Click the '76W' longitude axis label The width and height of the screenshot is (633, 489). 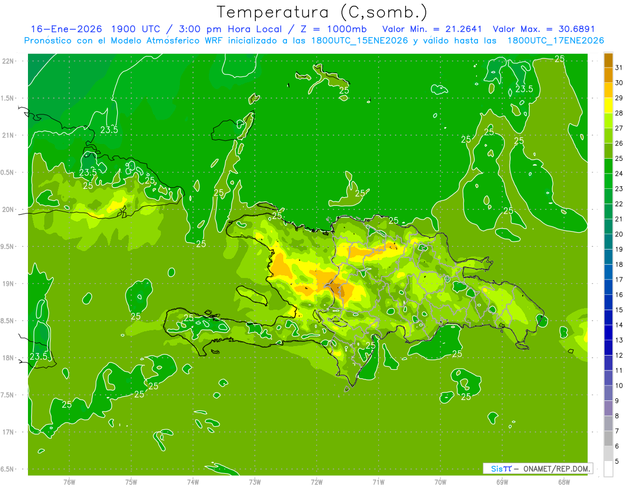[69, 482]
